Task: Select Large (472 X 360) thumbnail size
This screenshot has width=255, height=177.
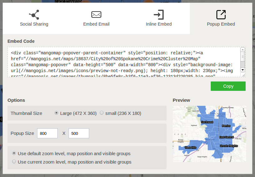Action: point(56,113)
